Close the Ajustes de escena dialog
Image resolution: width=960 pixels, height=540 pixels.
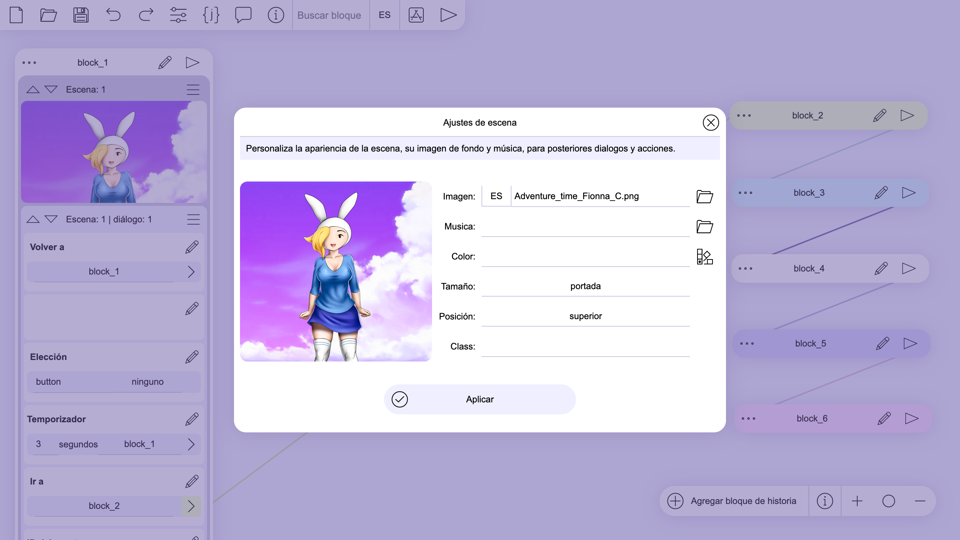pyautogui.click(x=711, y=123)
